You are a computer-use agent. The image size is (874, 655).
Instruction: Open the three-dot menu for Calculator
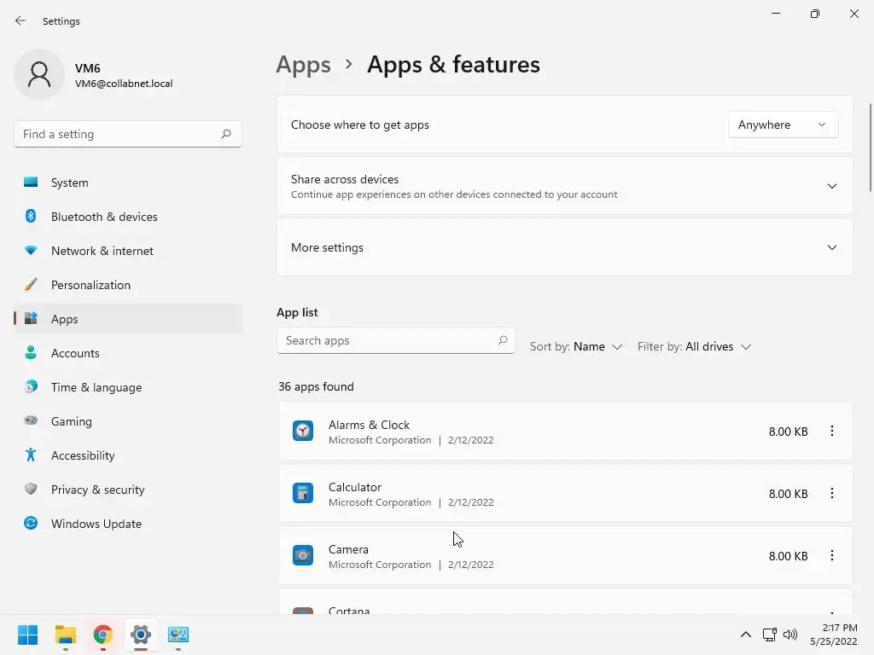point(831,494)
